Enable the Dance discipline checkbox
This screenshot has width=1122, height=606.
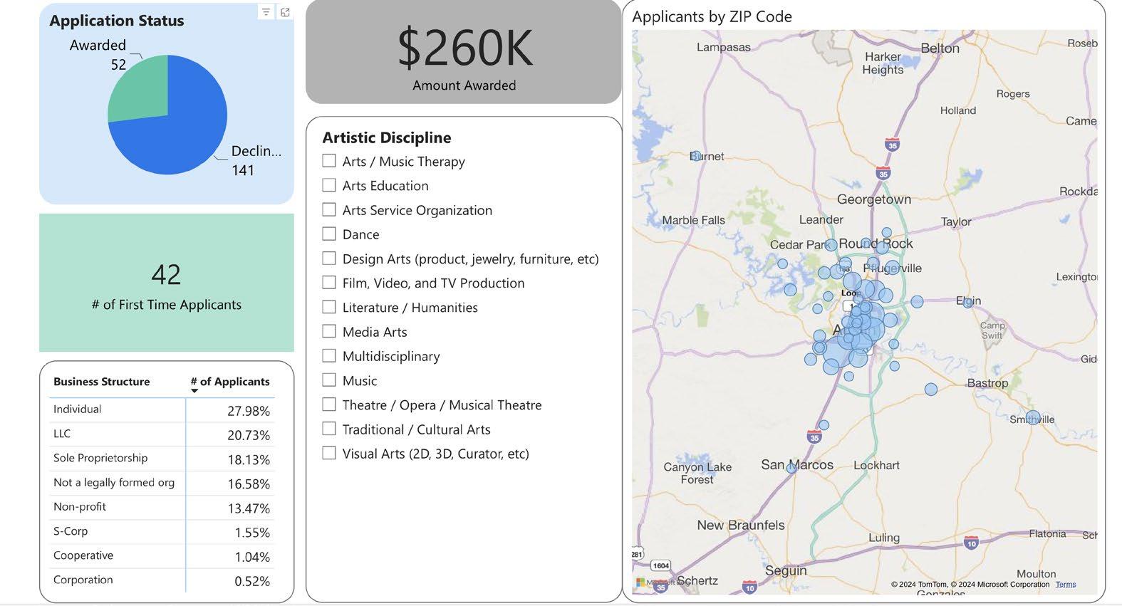[329, 234]
